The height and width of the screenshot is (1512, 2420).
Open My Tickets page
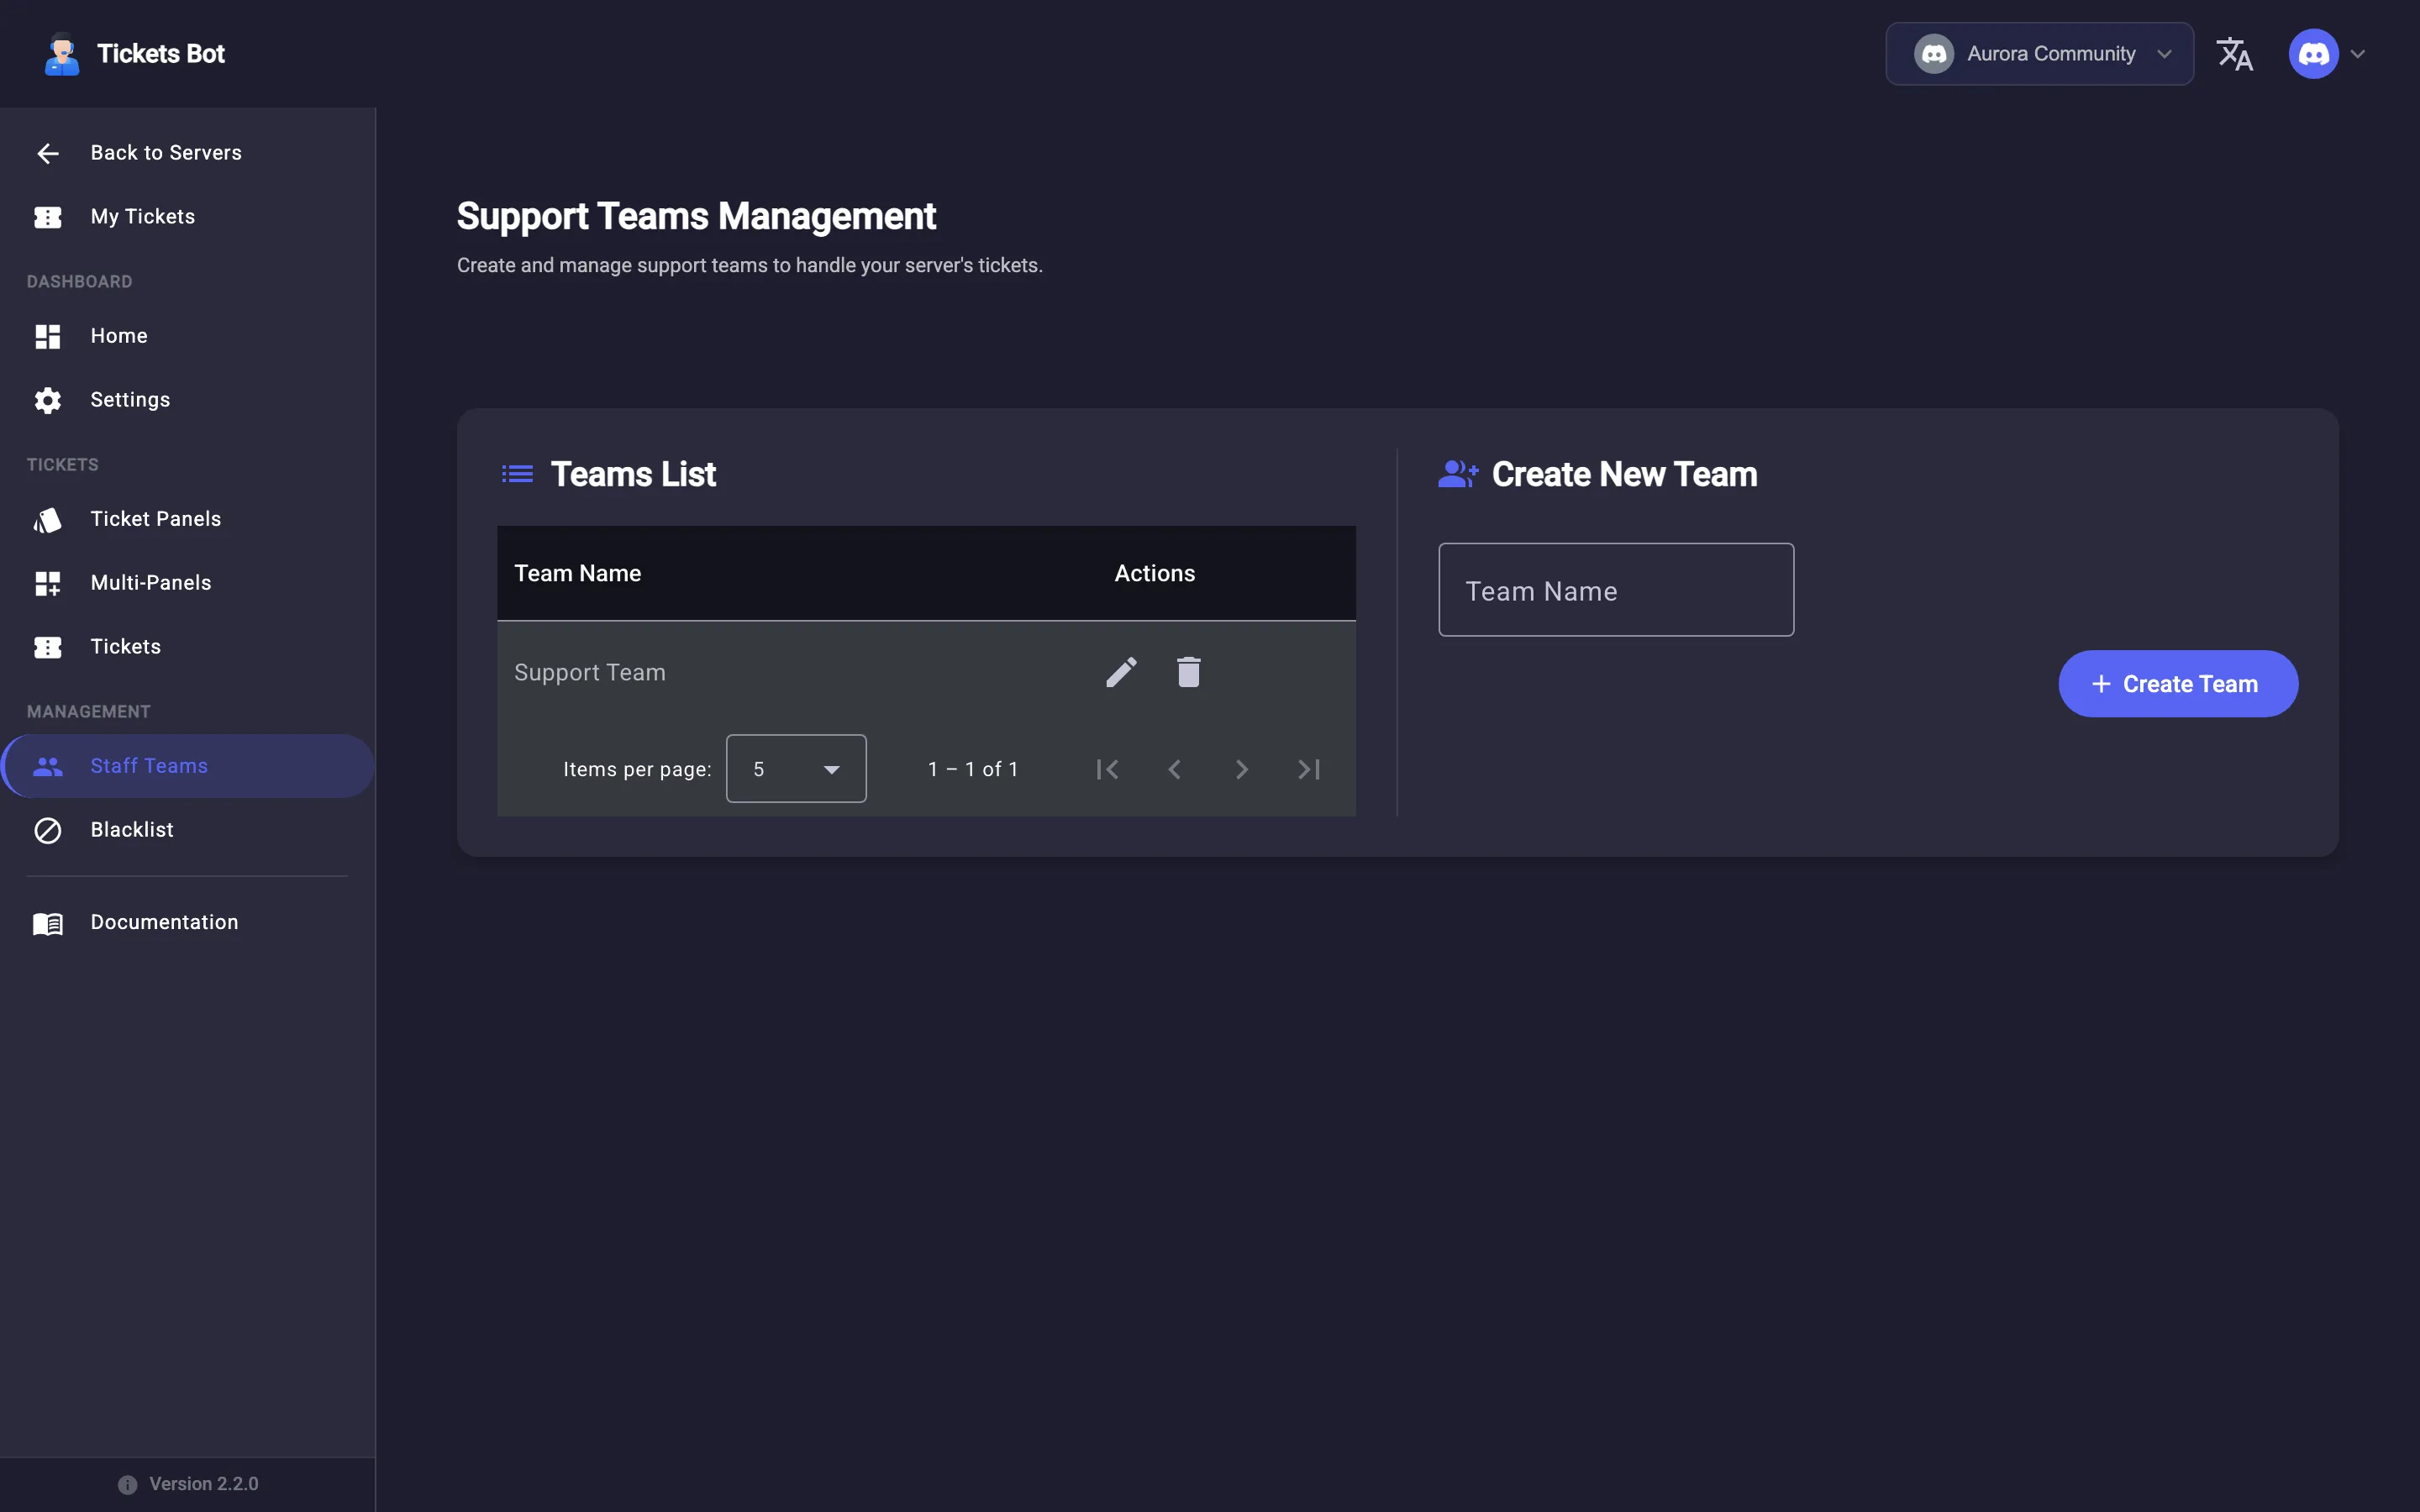188,217
